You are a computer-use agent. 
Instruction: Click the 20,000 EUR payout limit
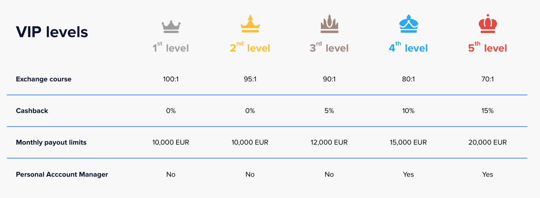[x=488, y=142]
